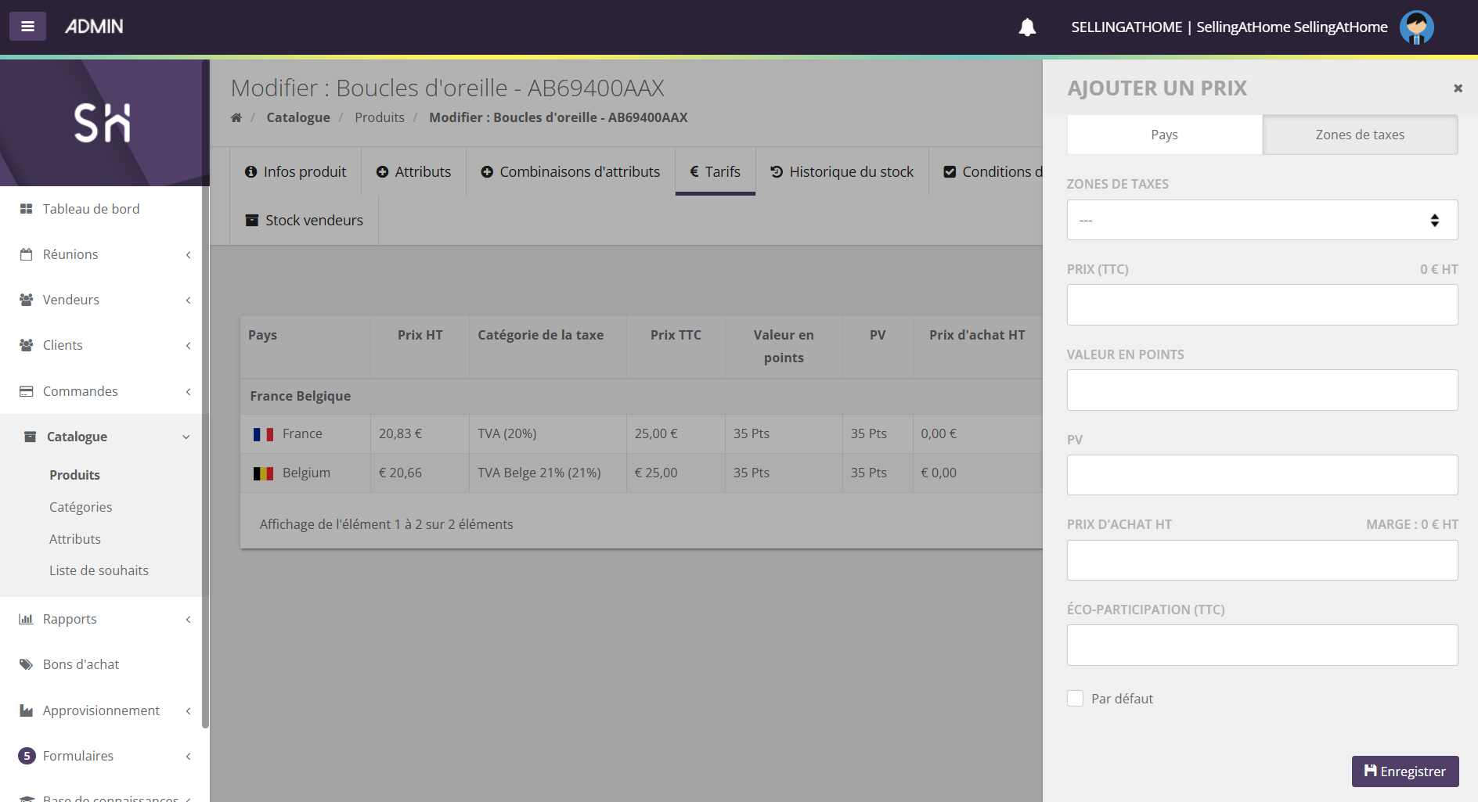Open Catégories submenu item
Screen dimensions: 1478x802
(81, 507)
